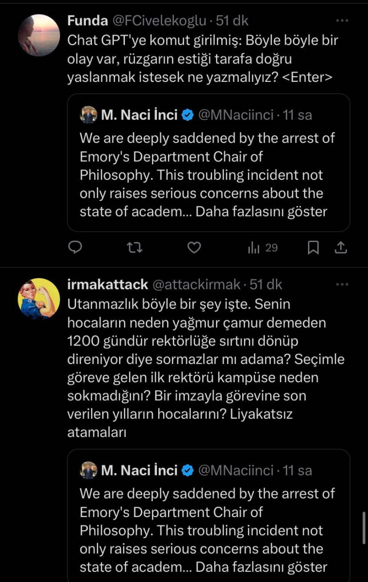368x582 pixels.
Task: Share Funda's tweet
Action: coord(341,248)
